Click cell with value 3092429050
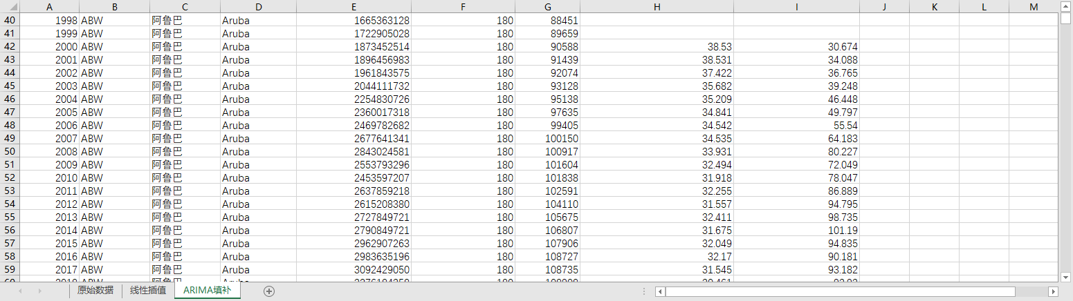This screenshot has height=301, width=1073. [354, 269]
